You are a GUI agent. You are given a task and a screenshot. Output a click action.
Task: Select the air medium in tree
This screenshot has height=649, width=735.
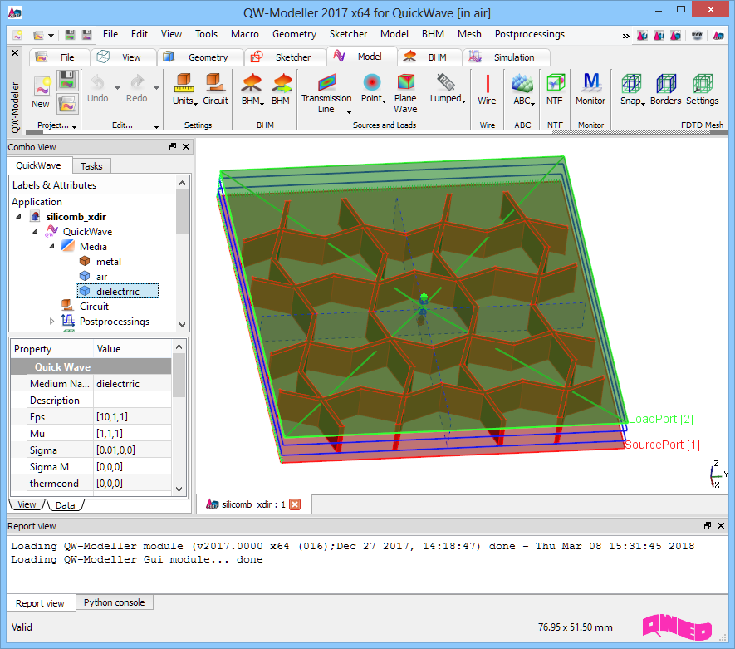pos(101,277)
